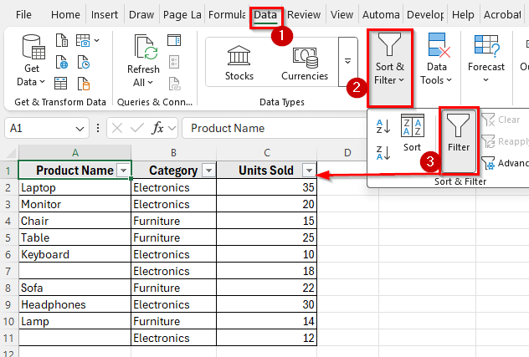Click the formula bar showing Product Name

point(273,128)
